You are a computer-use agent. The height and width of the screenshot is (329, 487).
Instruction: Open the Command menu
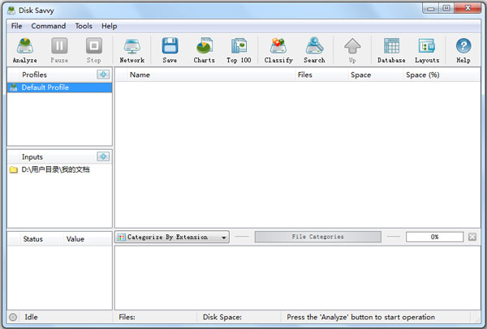(49, 26)
